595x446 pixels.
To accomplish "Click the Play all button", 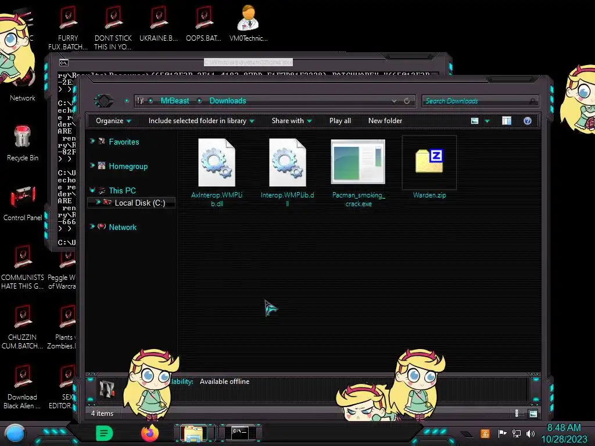I will tap(340, 121).
